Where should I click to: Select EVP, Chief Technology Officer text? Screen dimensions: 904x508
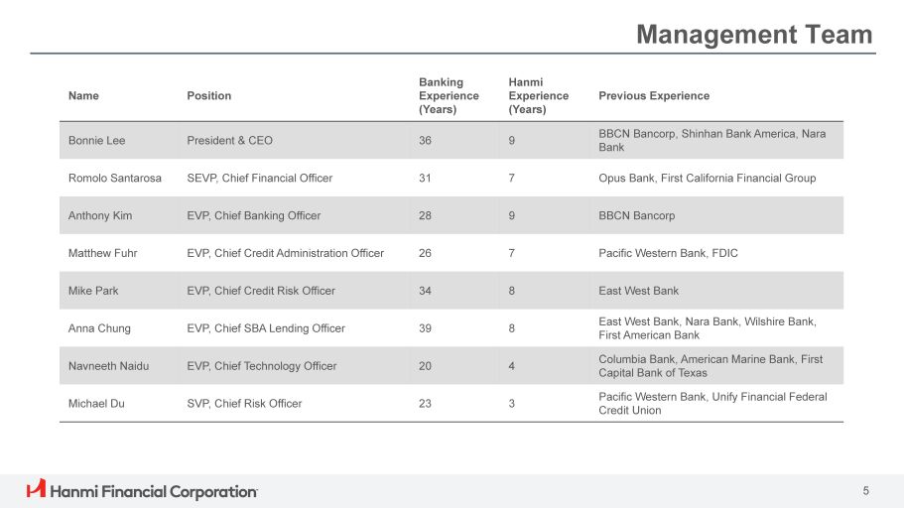point(261,367)
